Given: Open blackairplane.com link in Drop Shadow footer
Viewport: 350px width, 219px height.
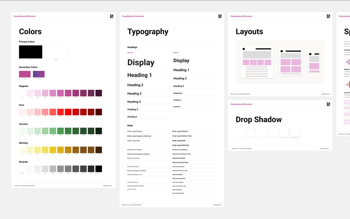Looking at the screenshot, I should [x=324, y=149].
